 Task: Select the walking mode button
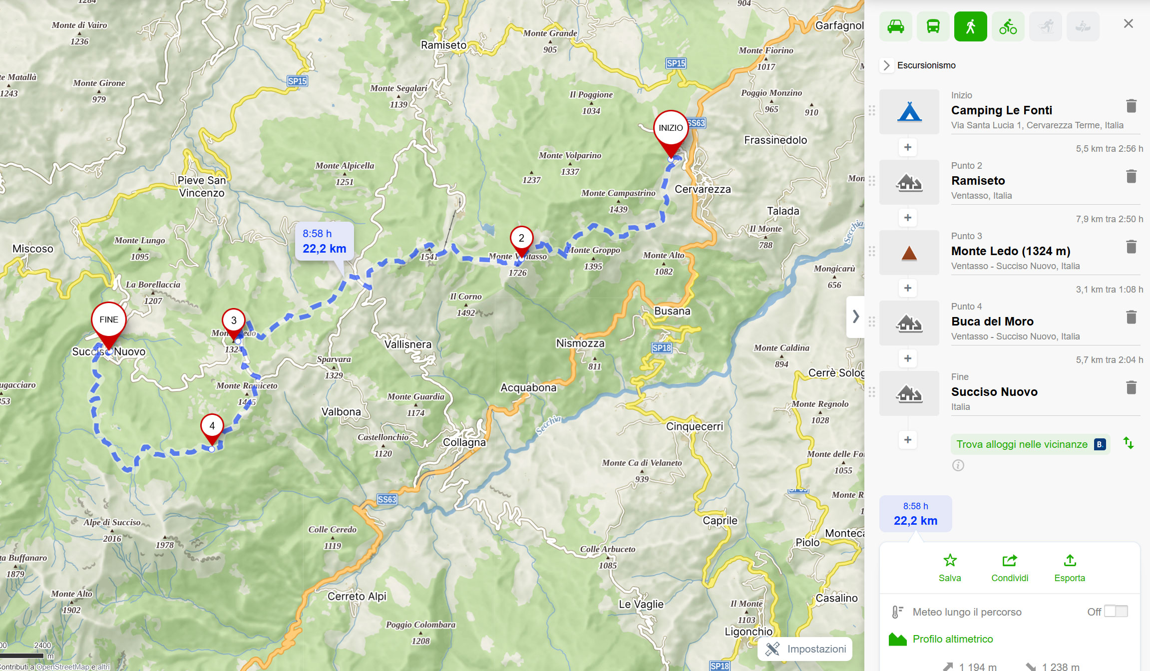pos(971,26)
